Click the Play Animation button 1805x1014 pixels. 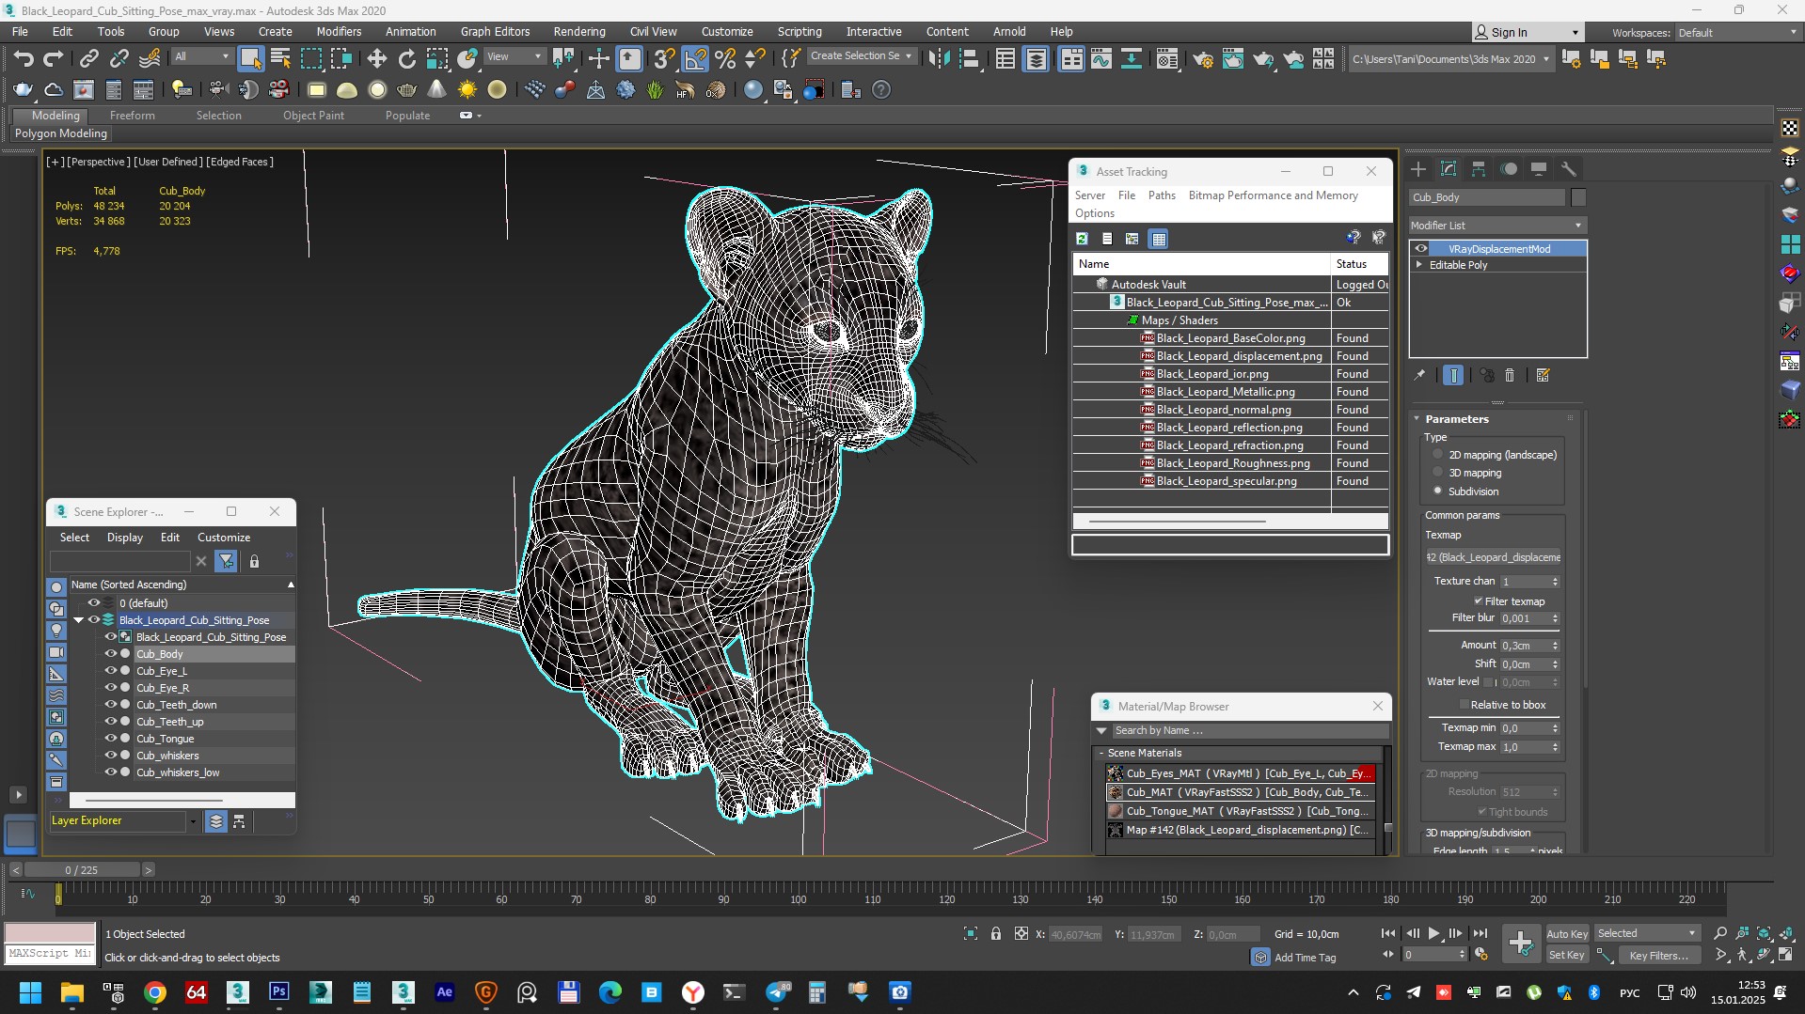click(x=1433, y=933)
